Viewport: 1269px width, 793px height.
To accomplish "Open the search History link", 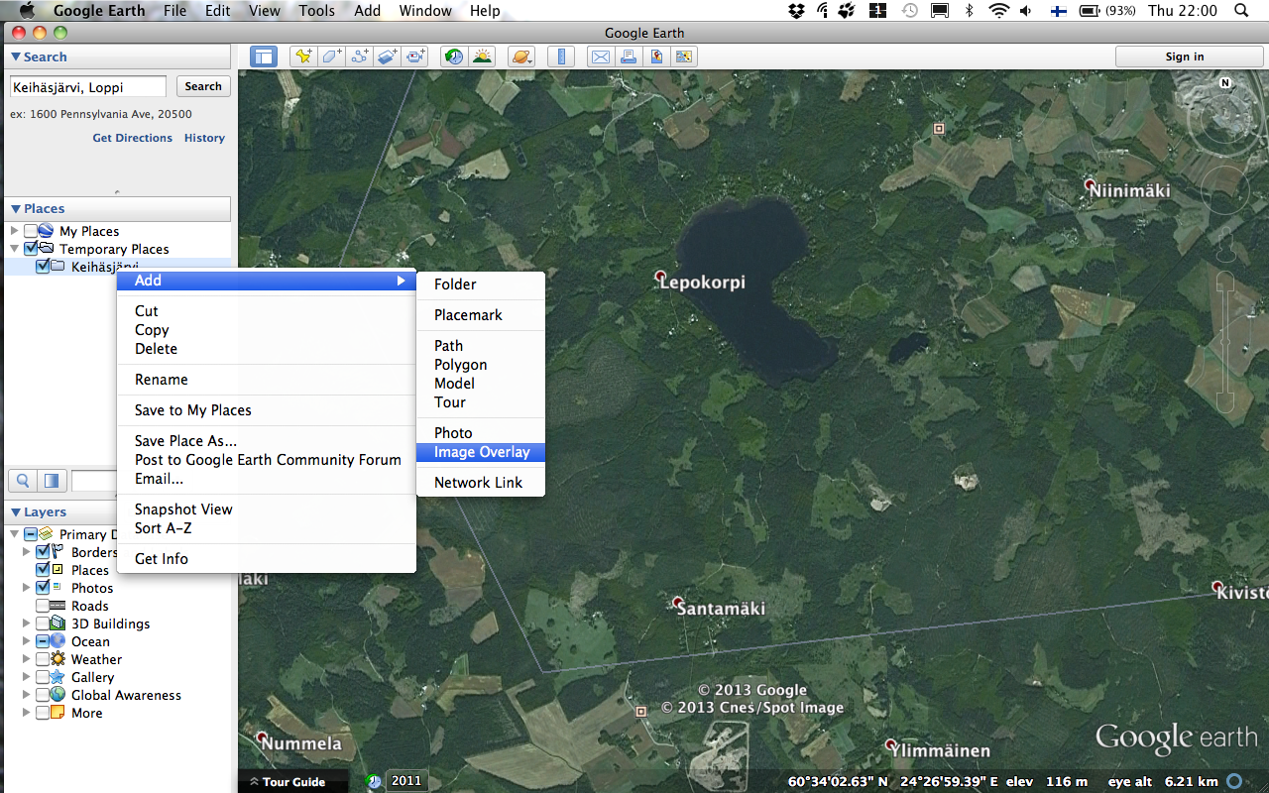I will click(x=204, y=138).
